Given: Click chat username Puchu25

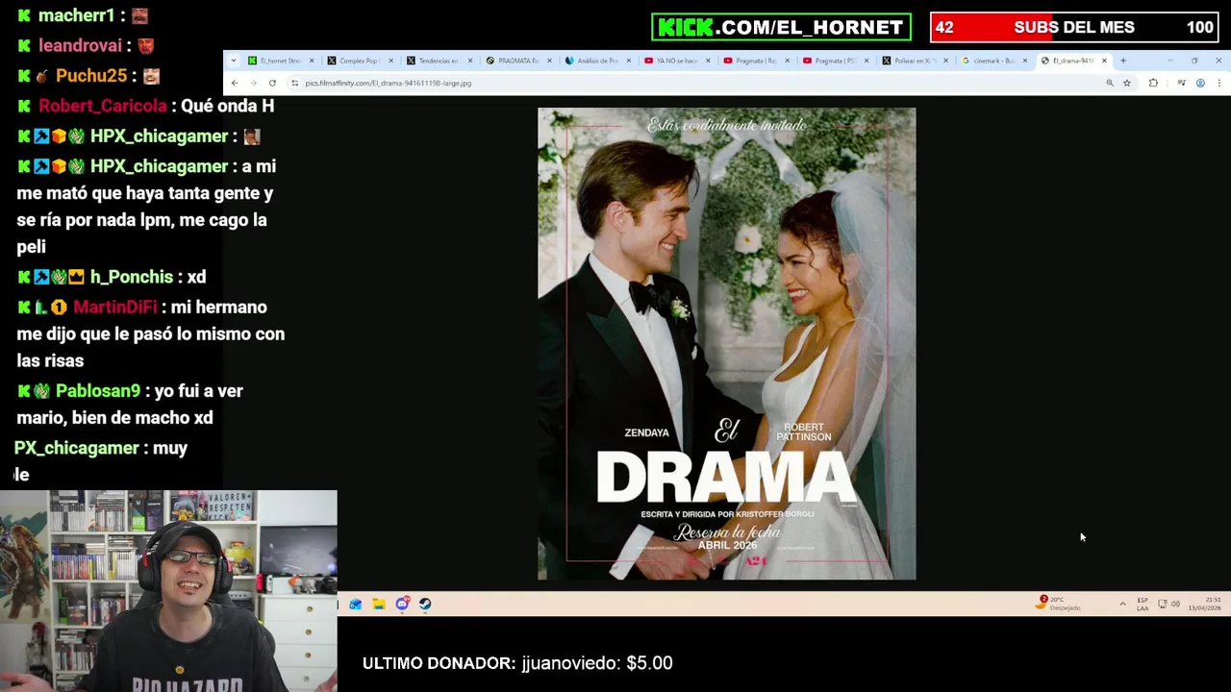Looking at the screenshot, I should [x=93, y=76].
